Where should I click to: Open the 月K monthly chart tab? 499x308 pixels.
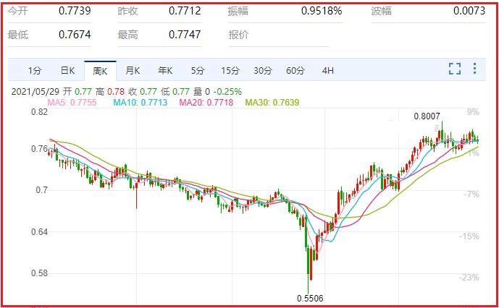click(133, 71)
